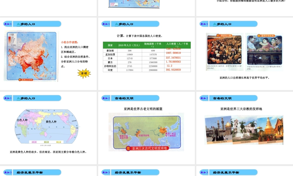Click red density value 392.9328859
293x176 pixels.
tap(173, 70)
